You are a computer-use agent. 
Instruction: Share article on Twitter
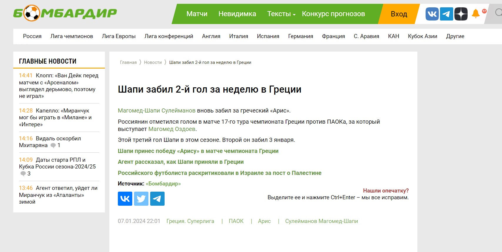[x=141, y=199]
